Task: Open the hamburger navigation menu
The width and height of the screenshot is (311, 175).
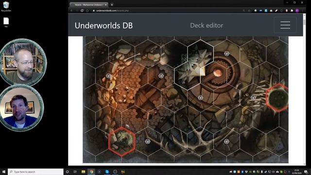Action: coord(285,25)
